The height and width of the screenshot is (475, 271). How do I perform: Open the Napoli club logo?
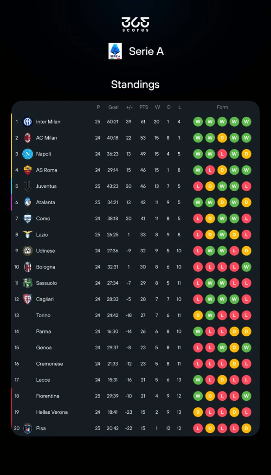pos(29,154)
